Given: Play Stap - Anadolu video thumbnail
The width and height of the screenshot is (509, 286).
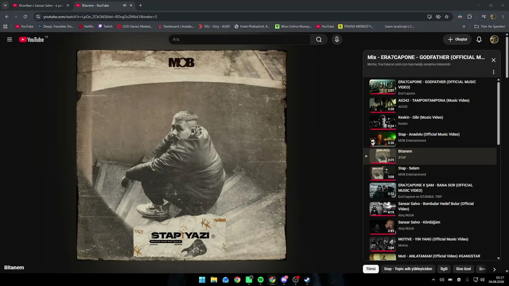Looking at the screenshot, I should coord(383,139).
